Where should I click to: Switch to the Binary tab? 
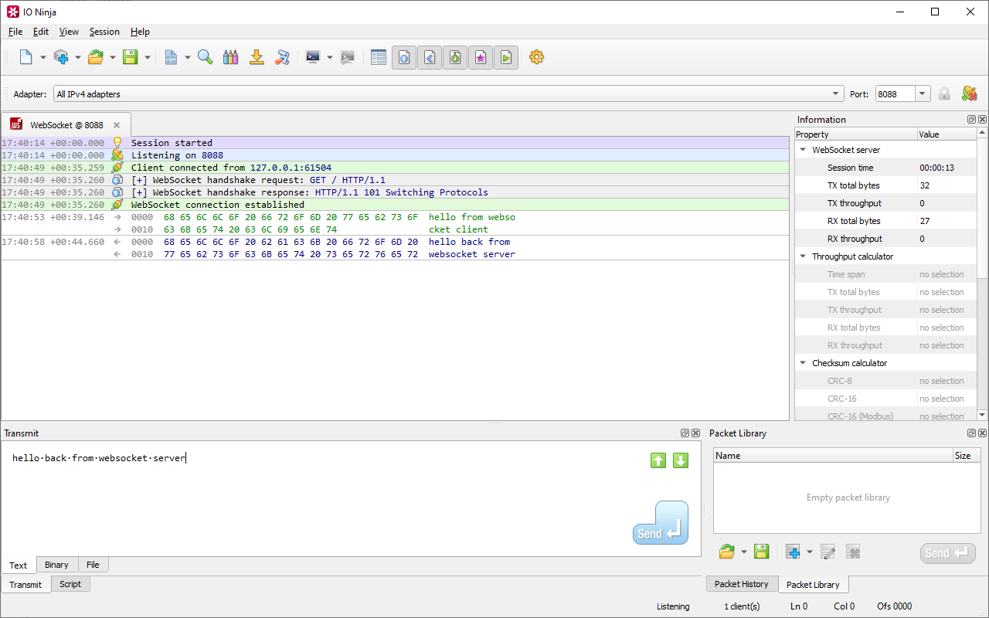point(56,565)
